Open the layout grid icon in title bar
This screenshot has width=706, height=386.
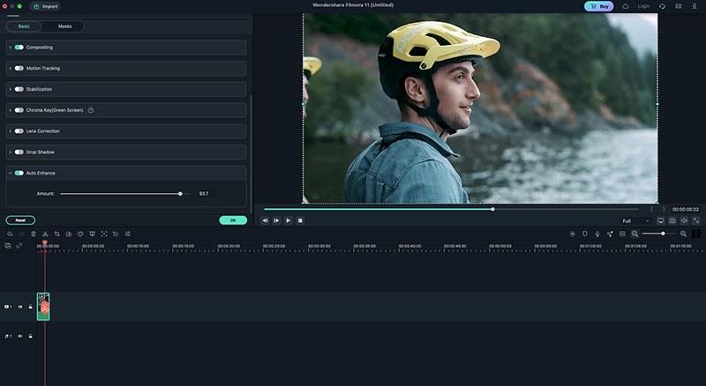click(x=678, y=6)
